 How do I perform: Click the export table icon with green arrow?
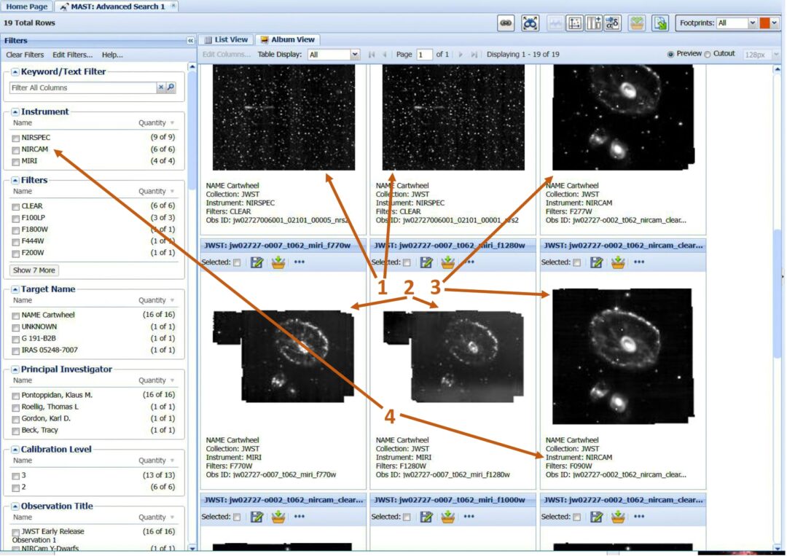[659, 23]
